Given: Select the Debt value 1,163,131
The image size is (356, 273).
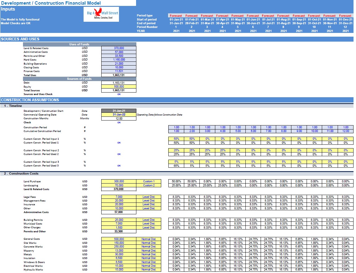Looking at the screenshot, I should click(x=119, y=83).
